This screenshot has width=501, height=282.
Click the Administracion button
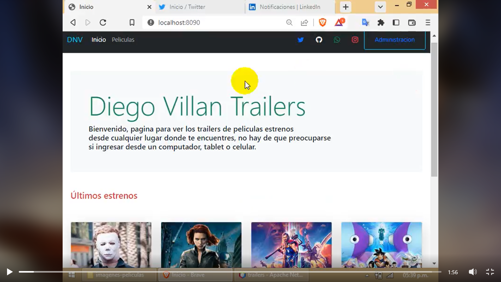click(395, 40)
